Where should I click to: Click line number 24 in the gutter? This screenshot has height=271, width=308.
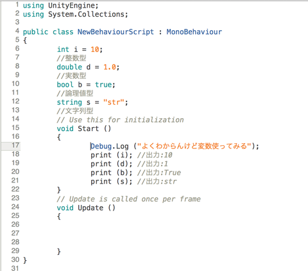tap(15, 207)
